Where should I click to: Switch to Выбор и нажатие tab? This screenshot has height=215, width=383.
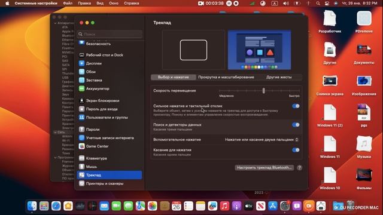pyautogui.click(x=173, y=77)
